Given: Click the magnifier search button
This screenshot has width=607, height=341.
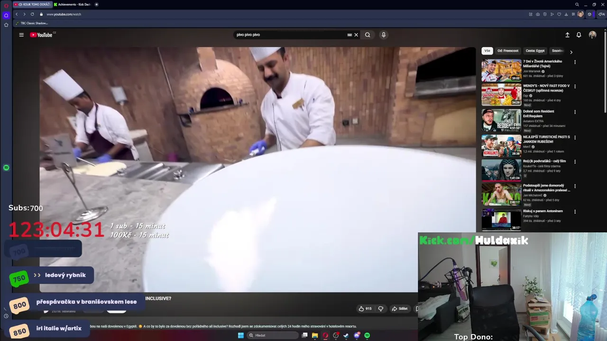Looking at the screenshot, I should tap(368, 35).
